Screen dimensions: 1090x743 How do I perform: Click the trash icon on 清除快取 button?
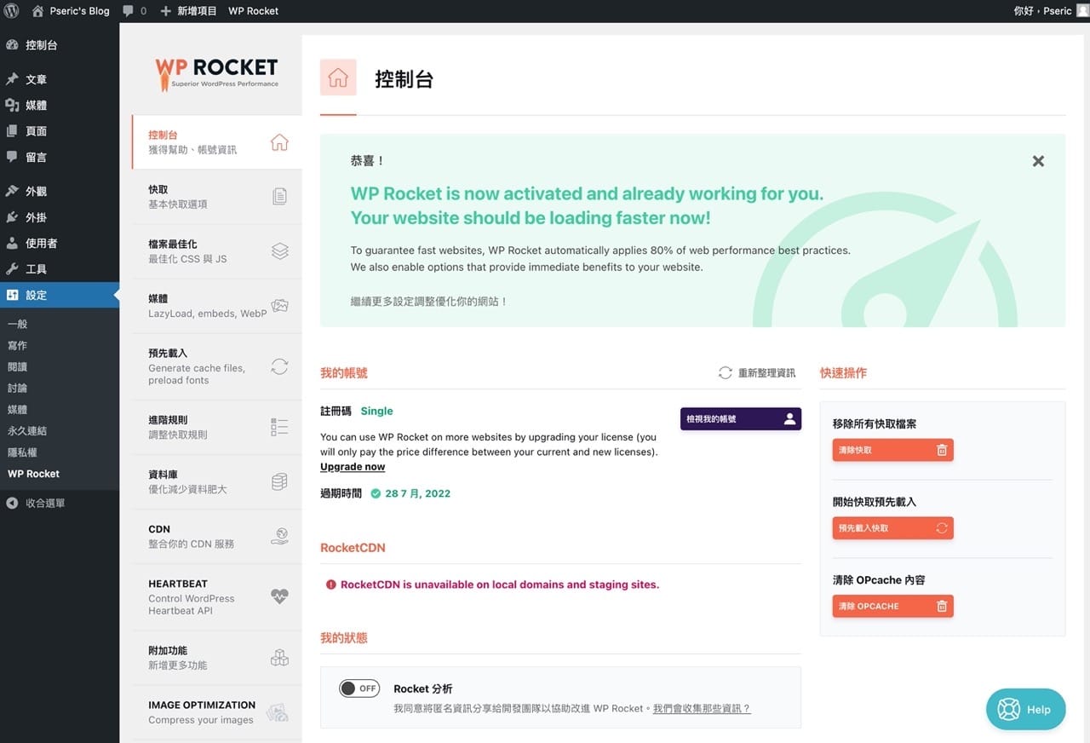coord(942,450)
